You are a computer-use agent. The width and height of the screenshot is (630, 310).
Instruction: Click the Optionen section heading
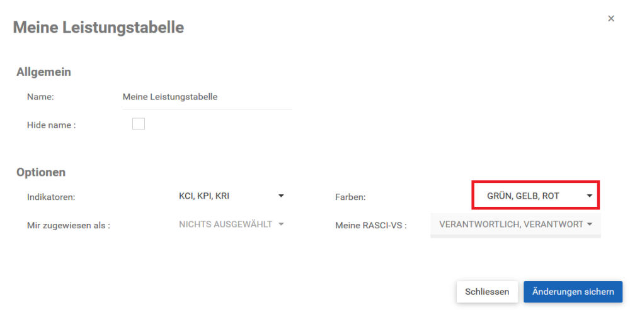point(41,172)
